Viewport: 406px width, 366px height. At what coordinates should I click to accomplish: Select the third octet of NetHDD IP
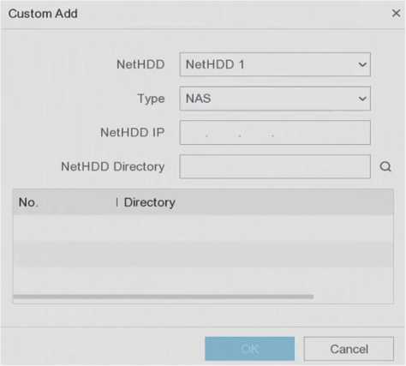click(x=255, y=133)
